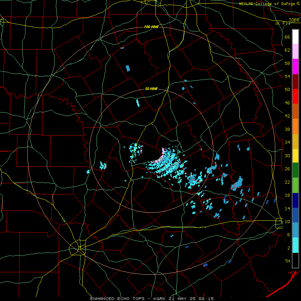Select the light green legend swatch
The width and height of the screenshot is (301, 301).
tap(295, 185)
